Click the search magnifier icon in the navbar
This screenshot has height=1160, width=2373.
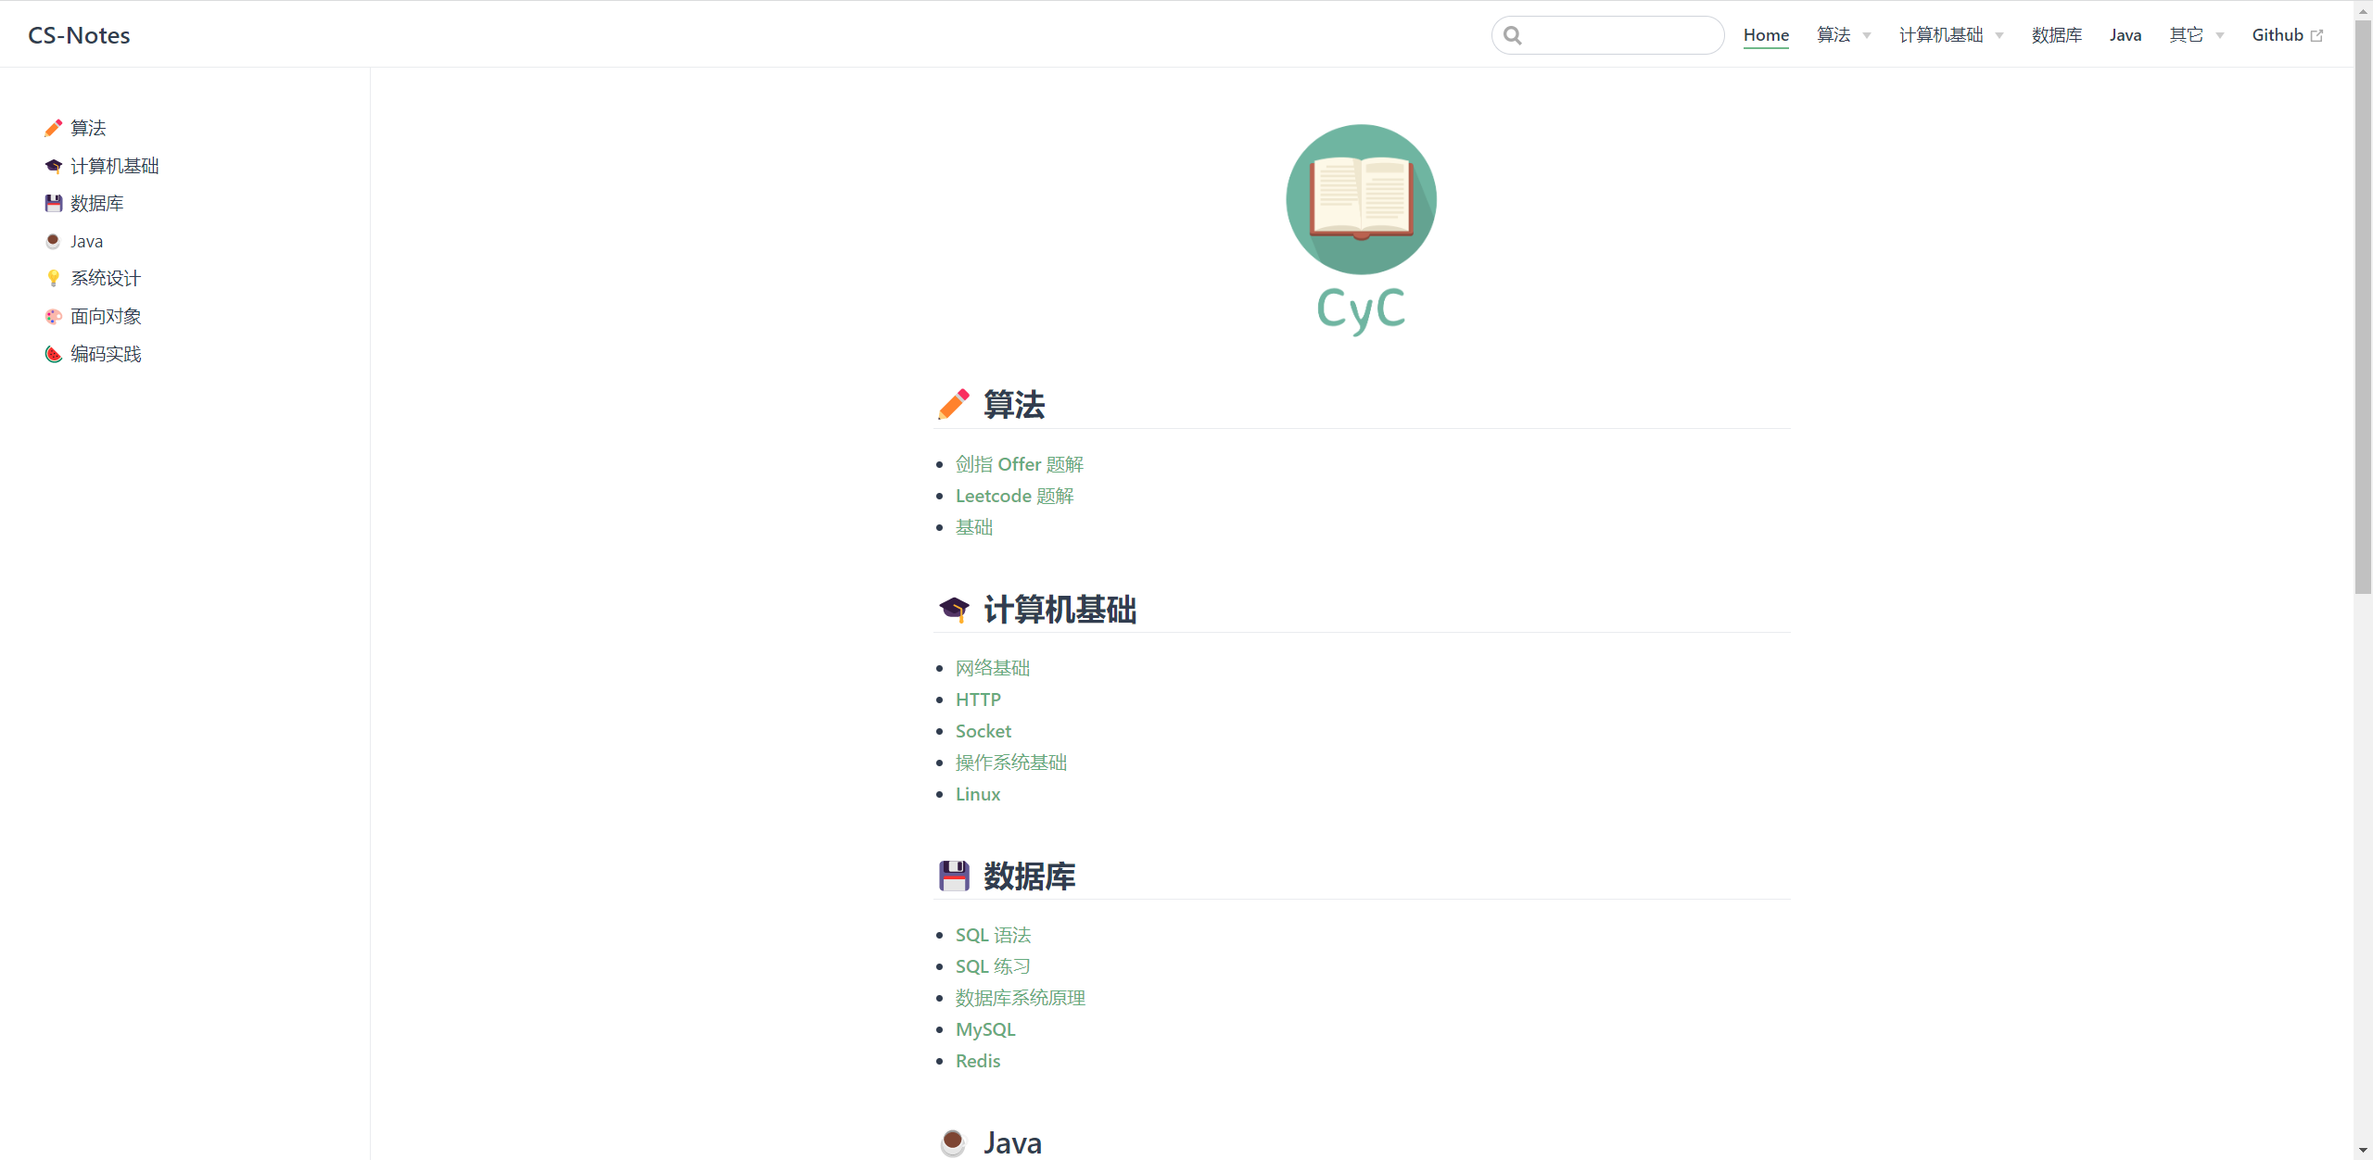1513,35
